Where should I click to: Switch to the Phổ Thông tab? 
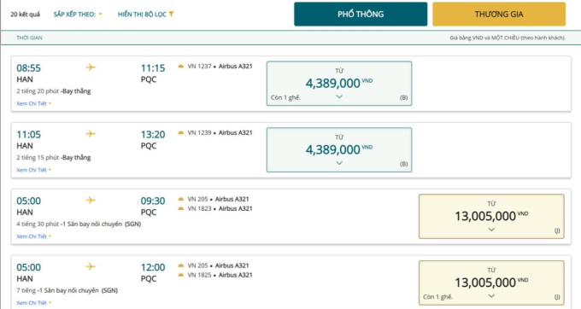[x=361, y=14]
